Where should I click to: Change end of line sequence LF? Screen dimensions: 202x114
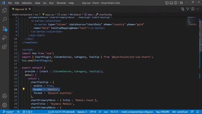[100, 112]
